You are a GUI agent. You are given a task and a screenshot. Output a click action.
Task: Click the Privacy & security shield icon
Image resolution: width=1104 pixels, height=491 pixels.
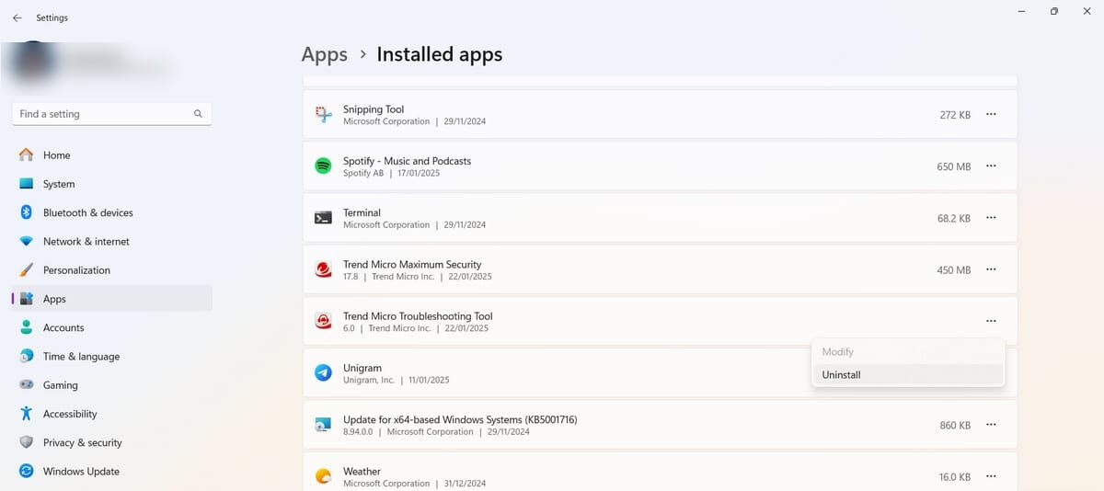26,442
